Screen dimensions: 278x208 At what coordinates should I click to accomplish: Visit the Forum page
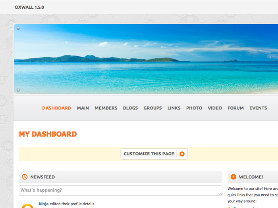point(236,108)
